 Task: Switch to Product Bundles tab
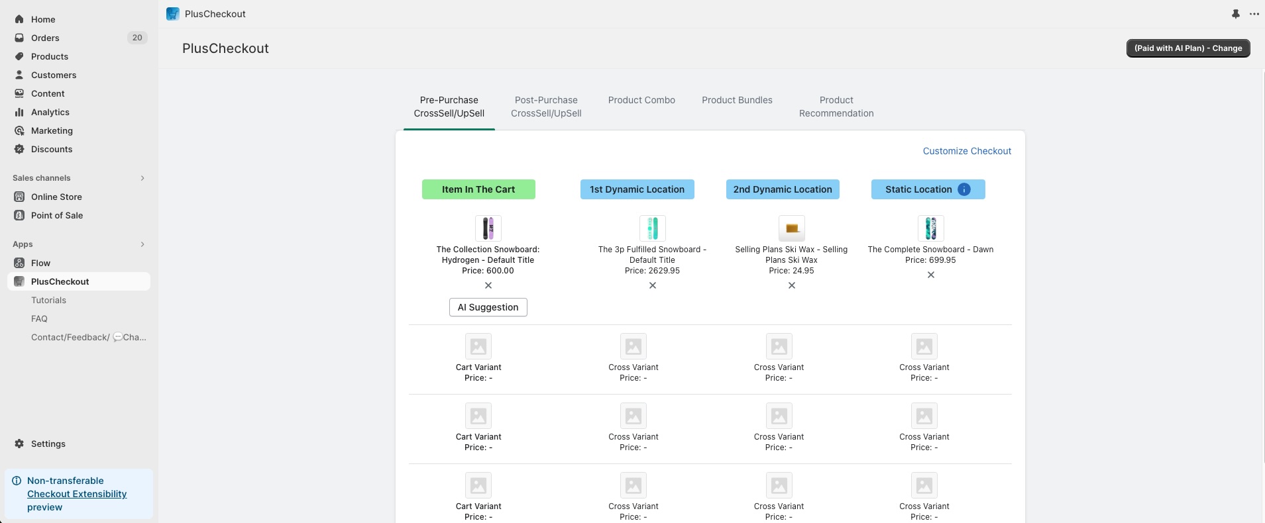[737, 100]
